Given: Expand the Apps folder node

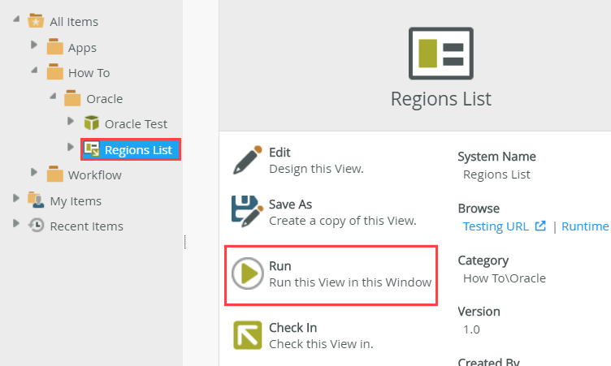Looking at the screenshot, I should point(34,46).
